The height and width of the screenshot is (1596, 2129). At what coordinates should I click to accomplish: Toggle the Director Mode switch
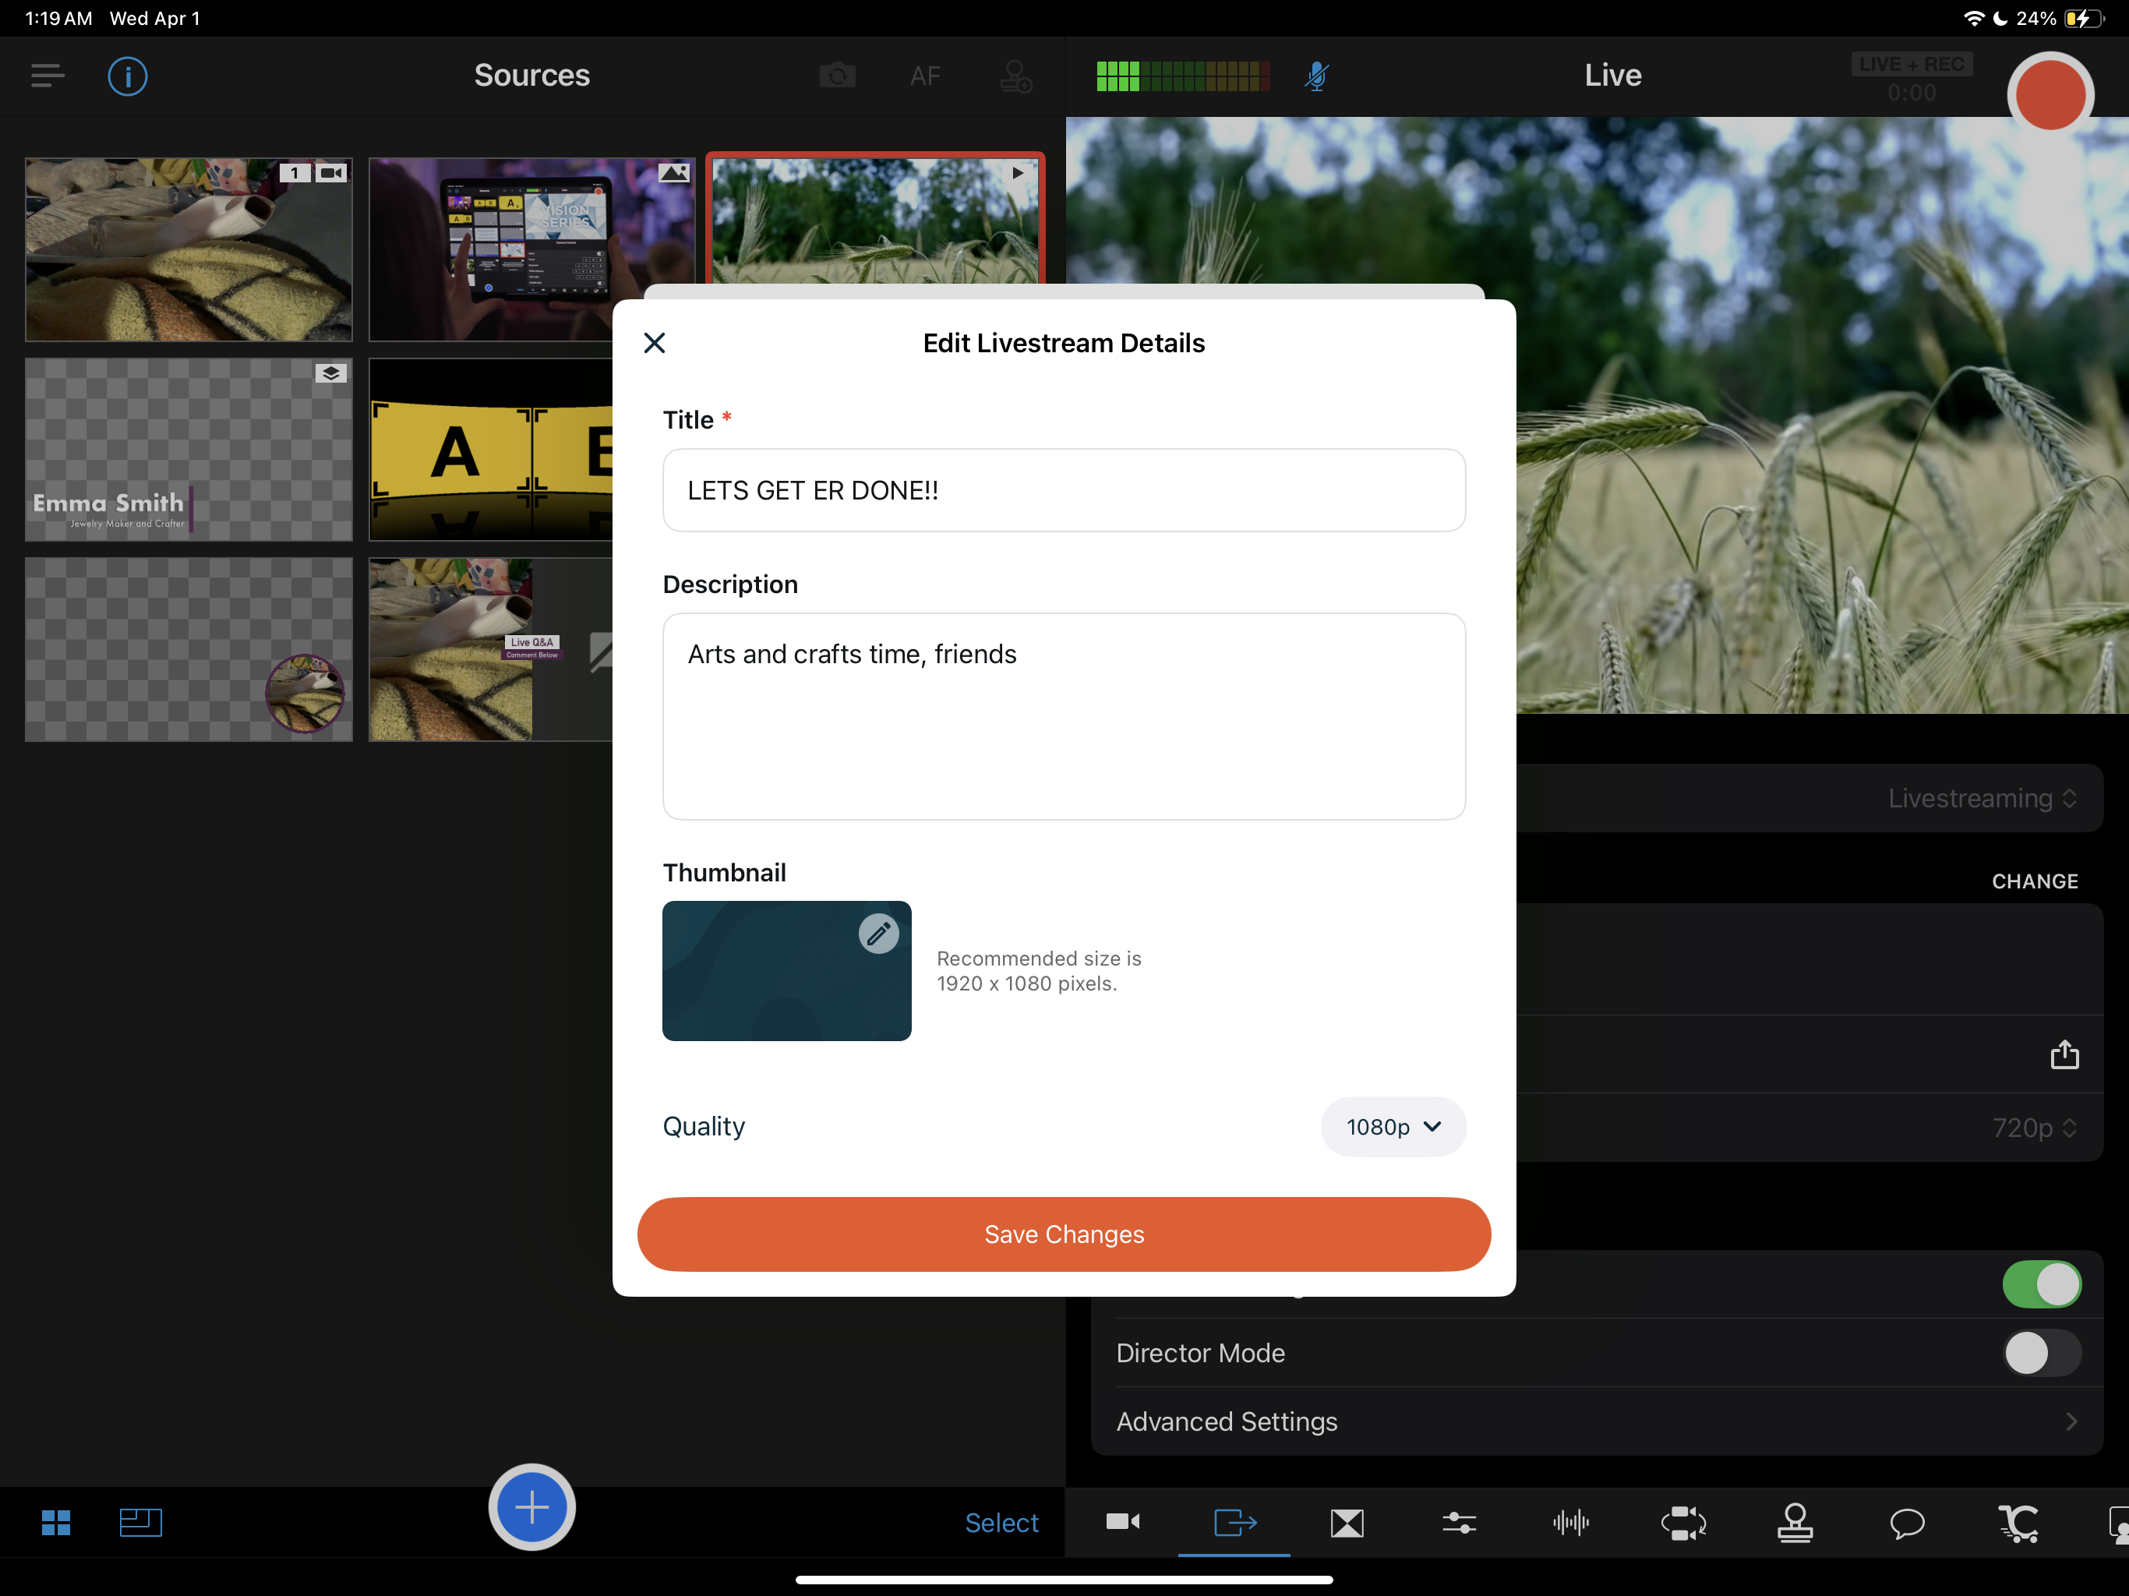[2042, 1352]
